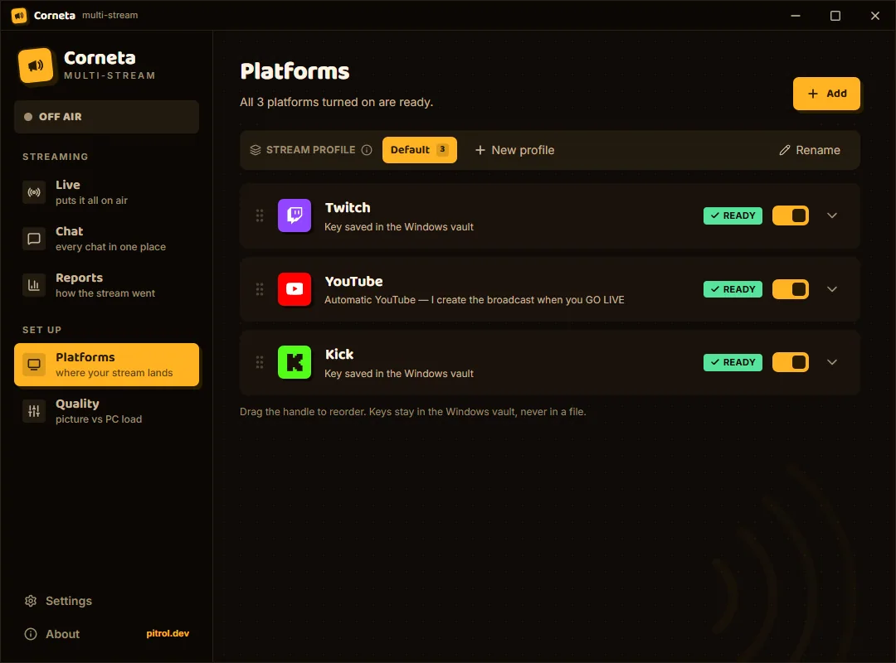The width and height of the screenshot is (896, 663).
Task: Click the Quality sliders icon
Action: coord(34,410)
